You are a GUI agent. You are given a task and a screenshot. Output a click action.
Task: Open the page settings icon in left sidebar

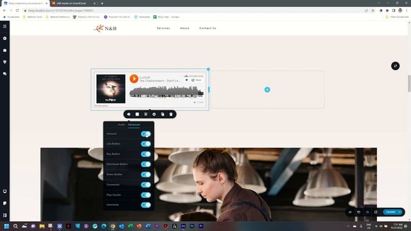pyautogui.click(x=4, y=203)
